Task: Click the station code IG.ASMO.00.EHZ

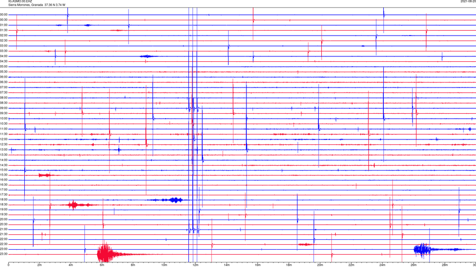Action: [x=20, y=1]
